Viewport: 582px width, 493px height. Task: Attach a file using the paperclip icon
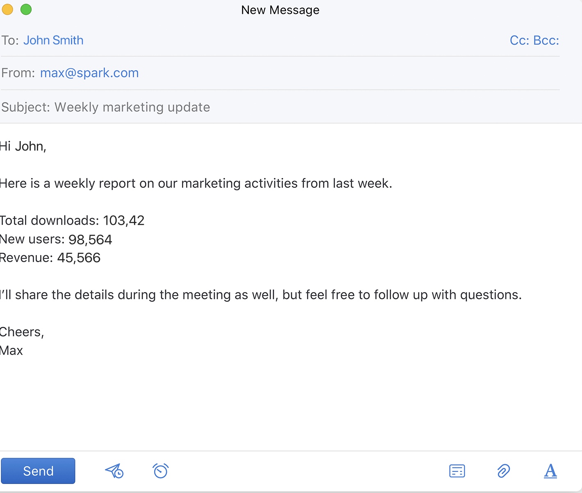pyautogui.click(x=503, y=471)
